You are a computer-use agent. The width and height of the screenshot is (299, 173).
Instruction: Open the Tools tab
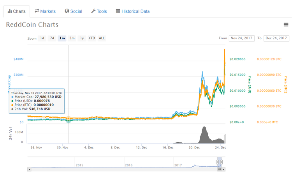pos(99,11)
